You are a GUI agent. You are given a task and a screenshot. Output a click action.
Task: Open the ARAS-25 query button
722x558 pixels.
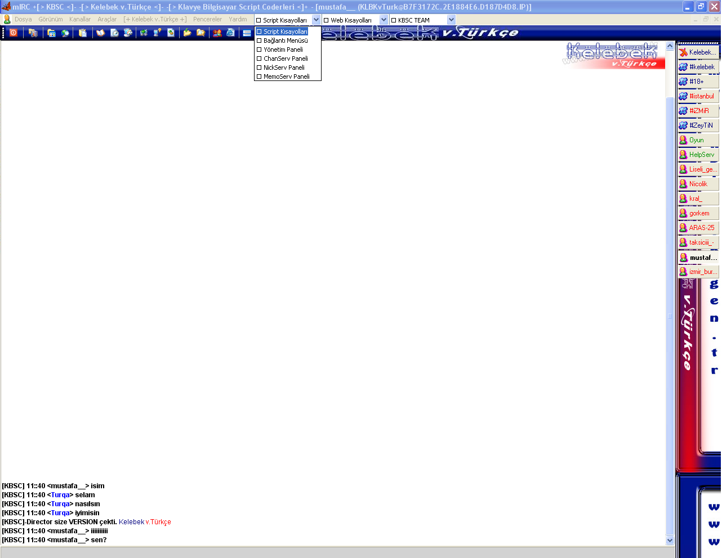tap(698, 228)
